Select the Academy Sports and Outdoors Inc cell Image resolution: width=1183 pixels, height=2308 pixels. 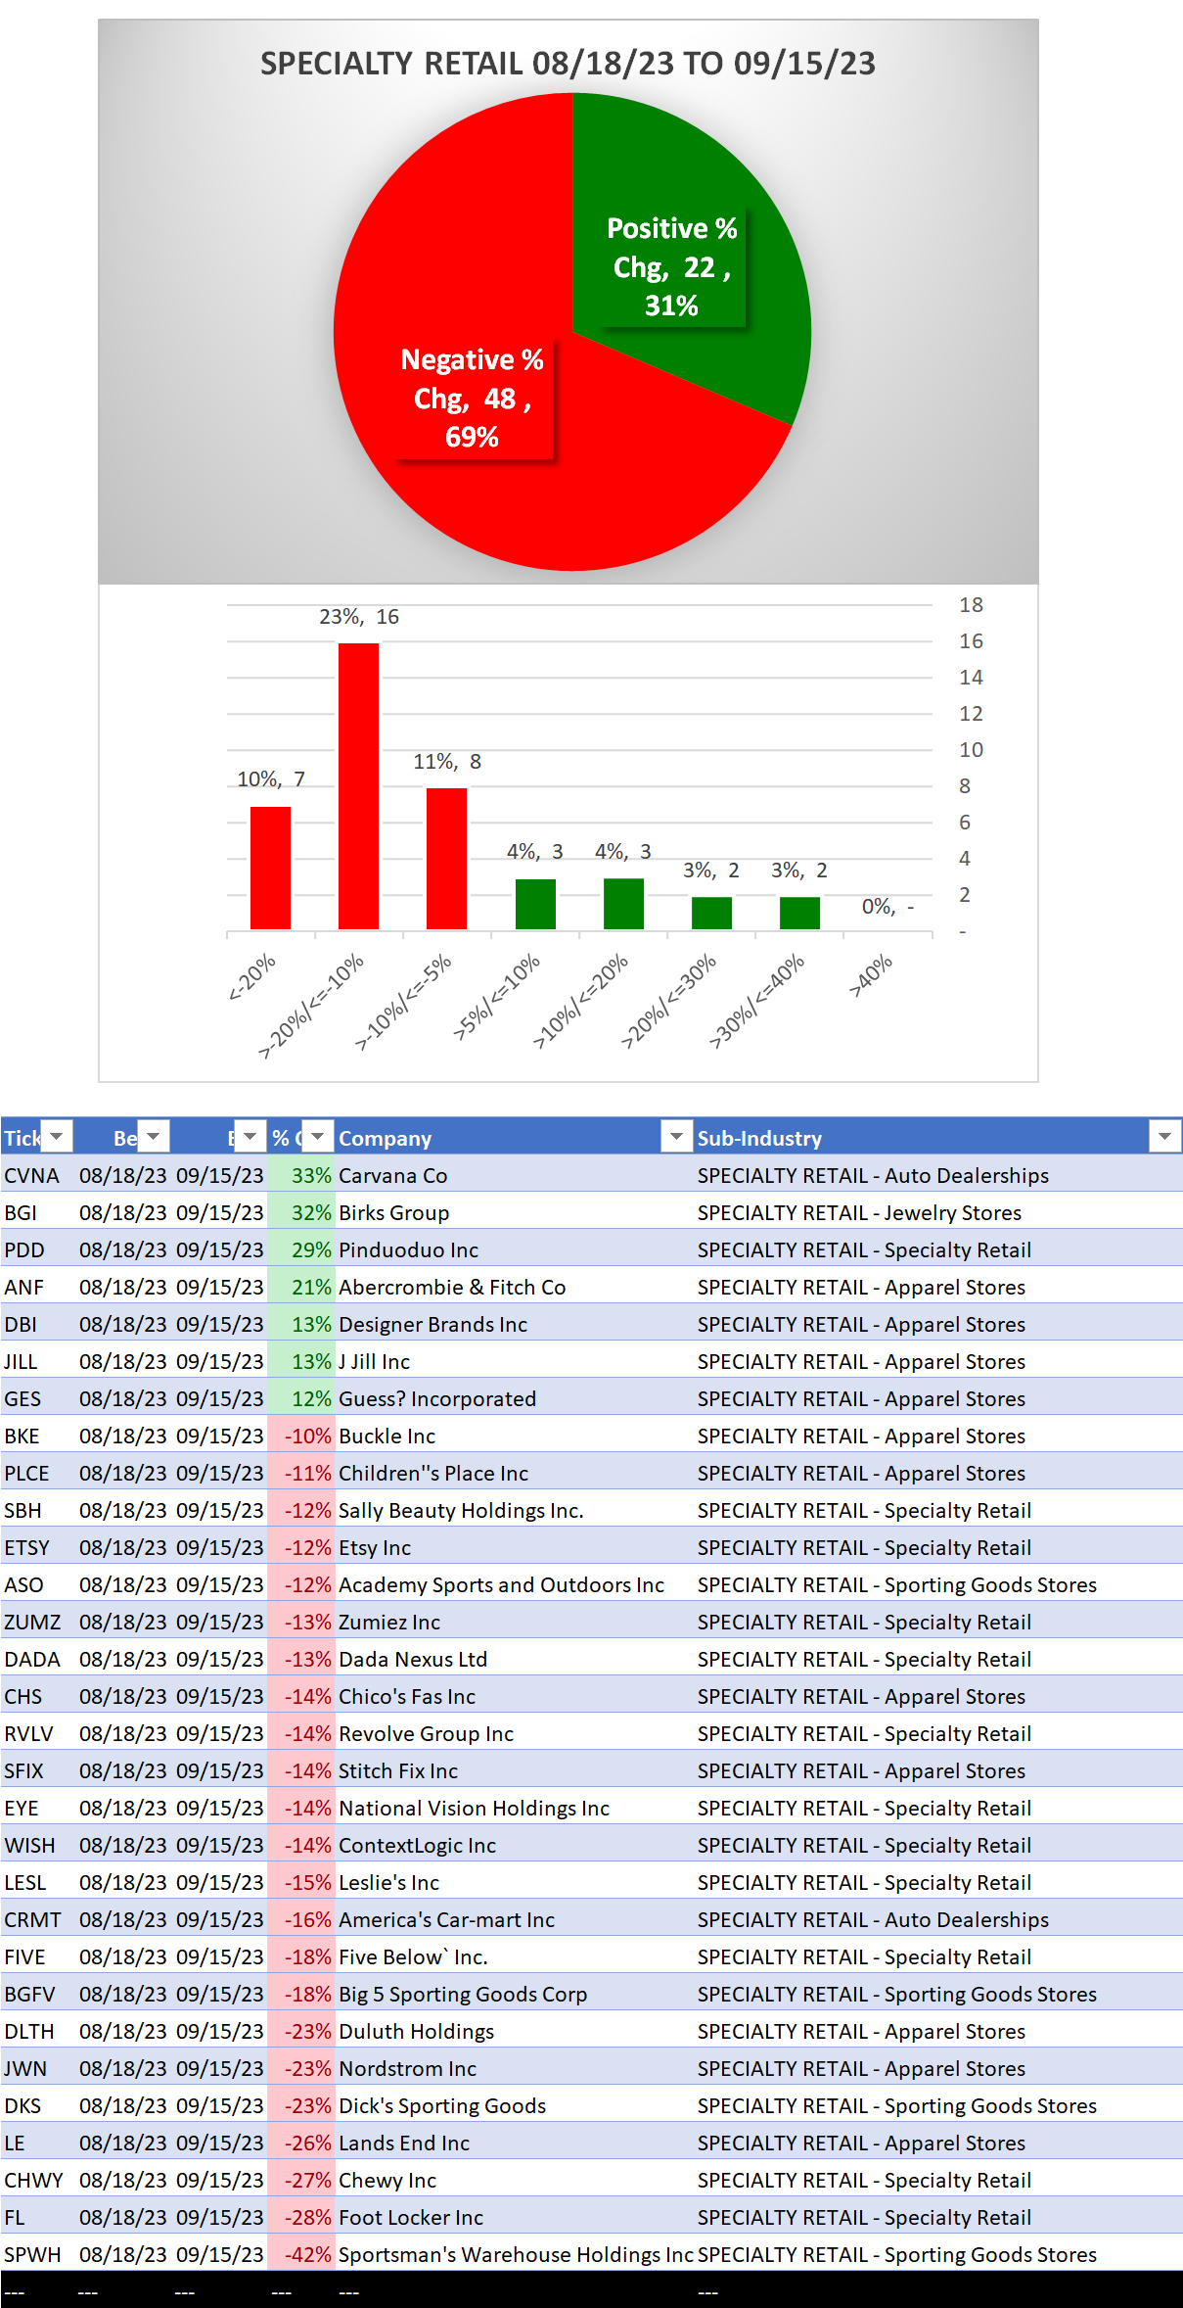(515, 1584)
